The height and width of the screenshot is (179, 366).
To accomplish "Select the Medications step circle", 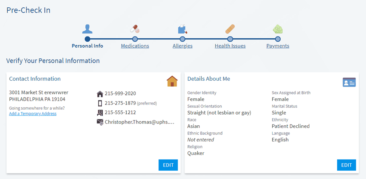I will [135, 39].
